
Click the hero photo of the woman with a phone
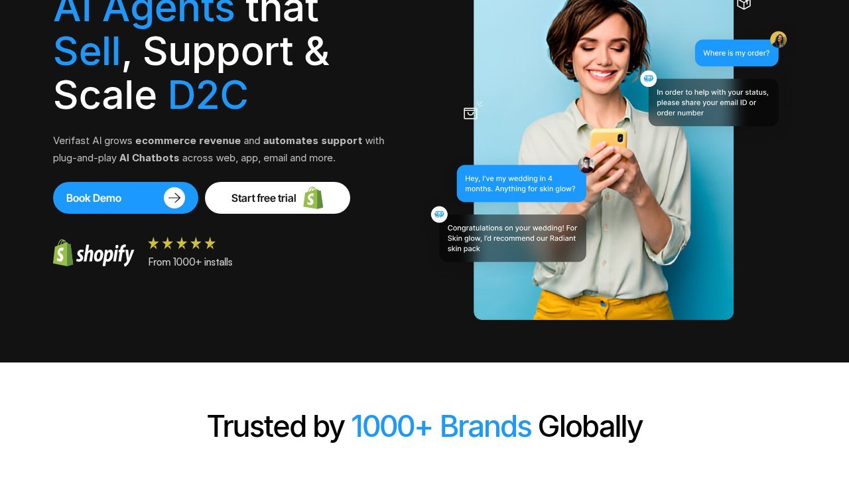pos(604,159)
